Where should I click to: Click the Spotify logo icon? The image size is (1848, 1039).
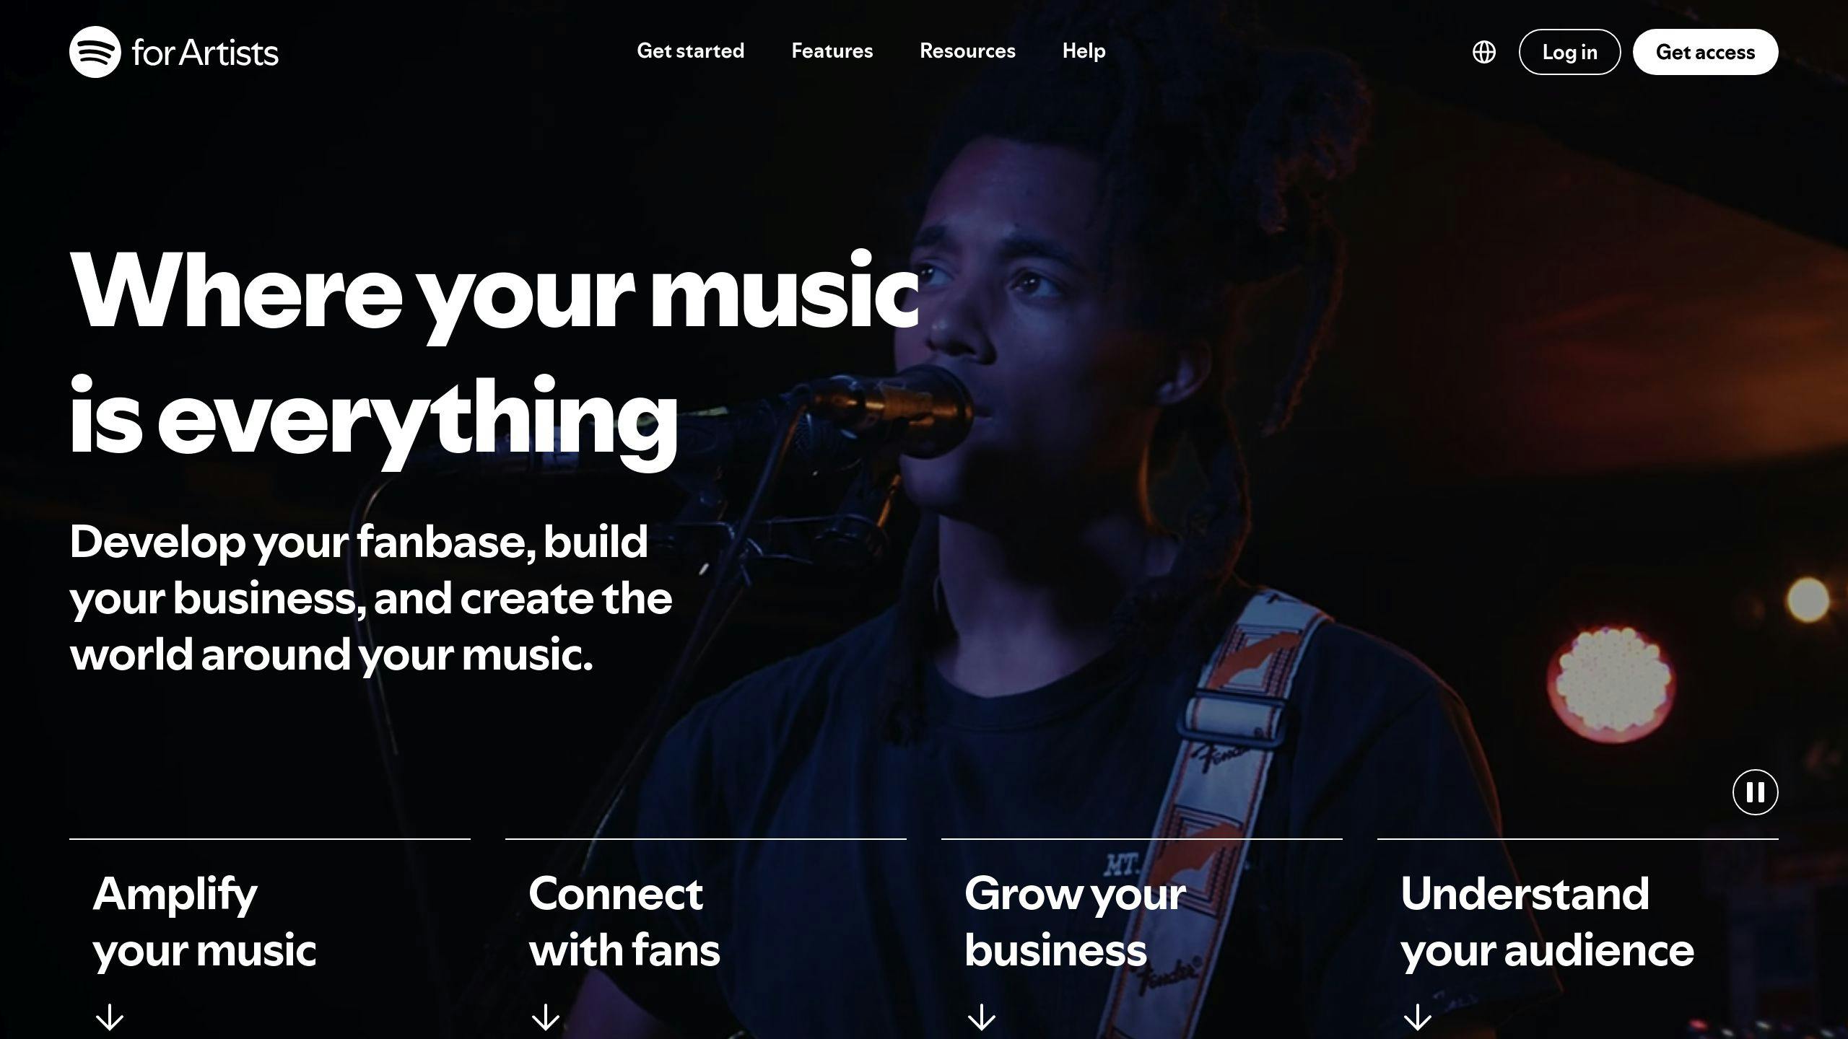point(95,52)
